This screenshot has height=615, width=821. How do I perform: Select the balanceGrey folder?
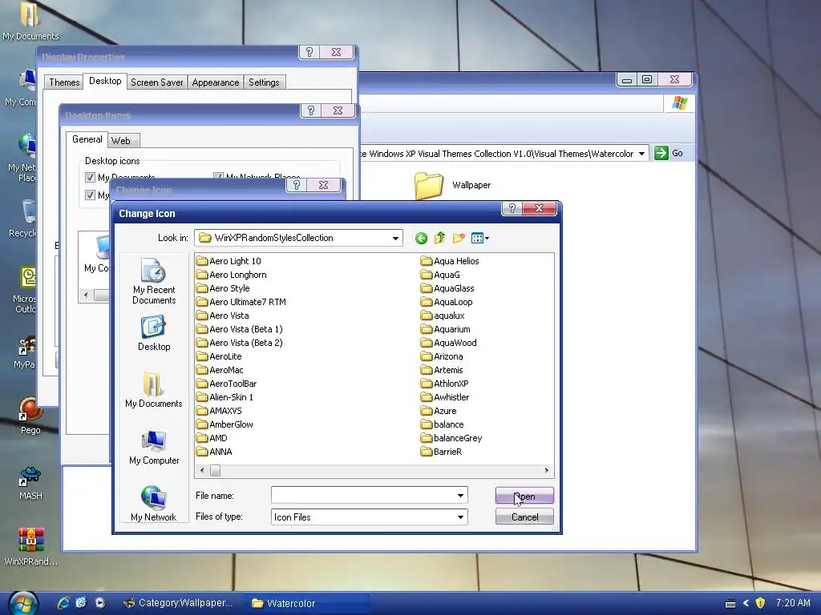(451, 438)
